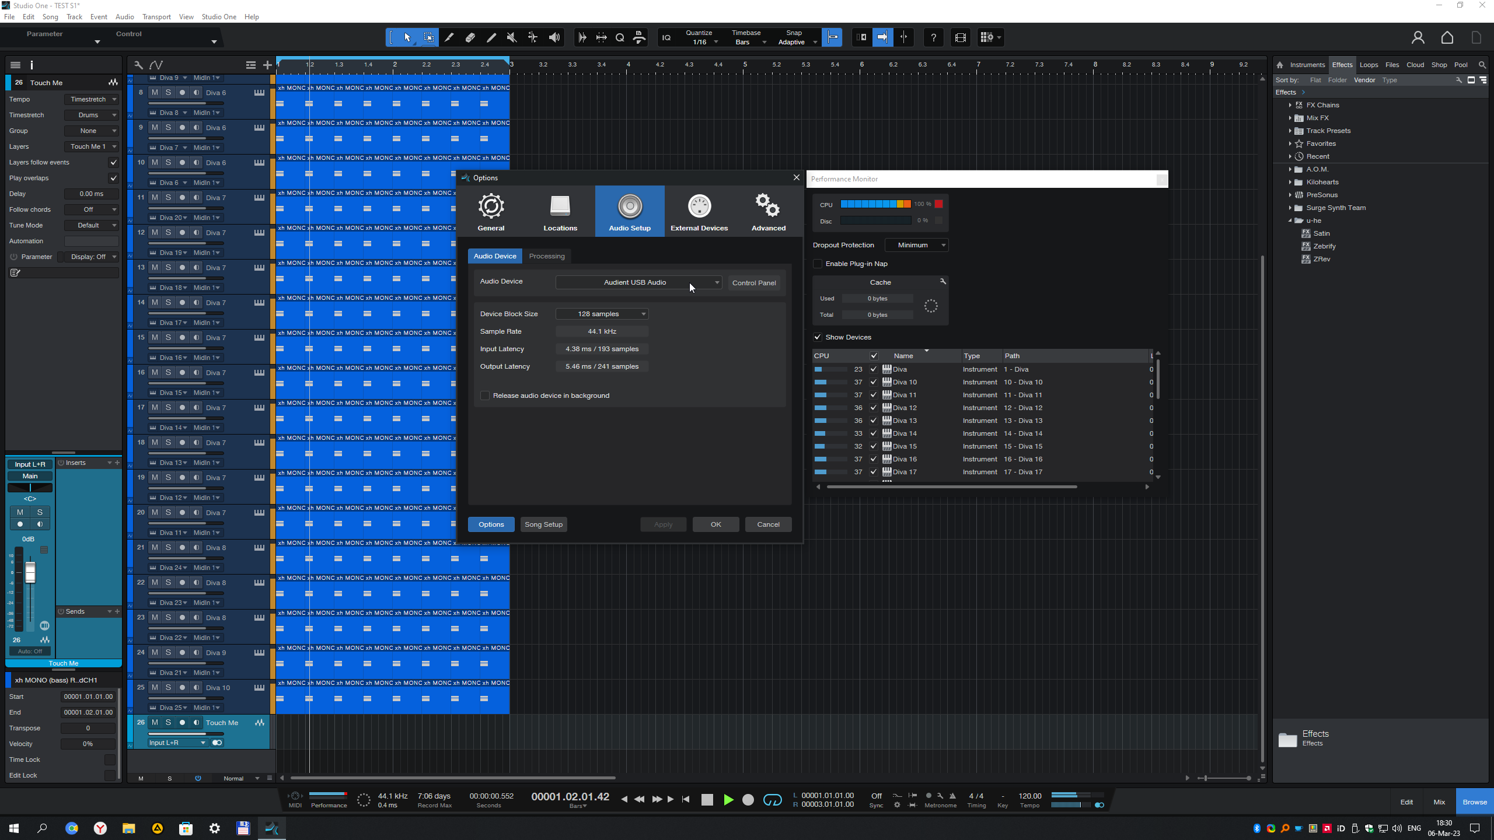The width and height of the screenshot is (1494, 840).
Task: Uncheck Show Devices checkbox
Action: (818, 337)
